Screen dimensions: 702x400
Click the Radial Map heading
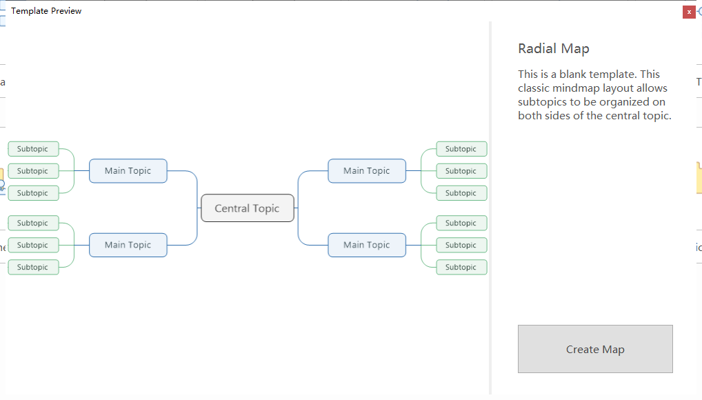coord(553,49)
